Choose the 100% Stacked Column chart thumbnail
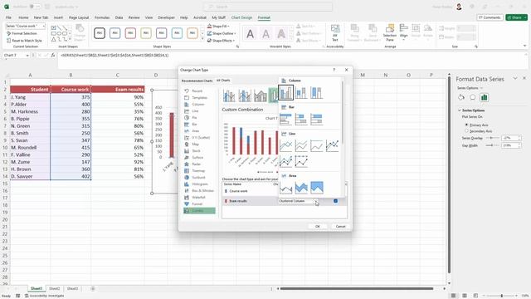 (x=316, y=92)
